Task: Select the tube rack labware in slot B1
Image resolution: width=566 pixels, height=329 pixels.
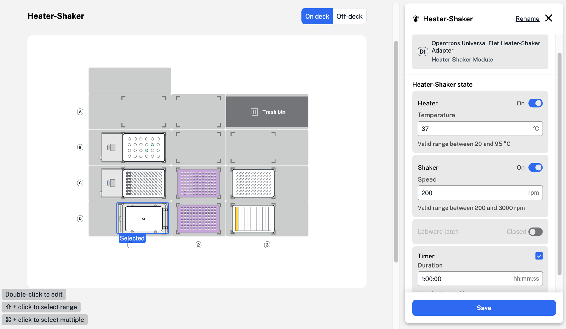Action: 144,147
